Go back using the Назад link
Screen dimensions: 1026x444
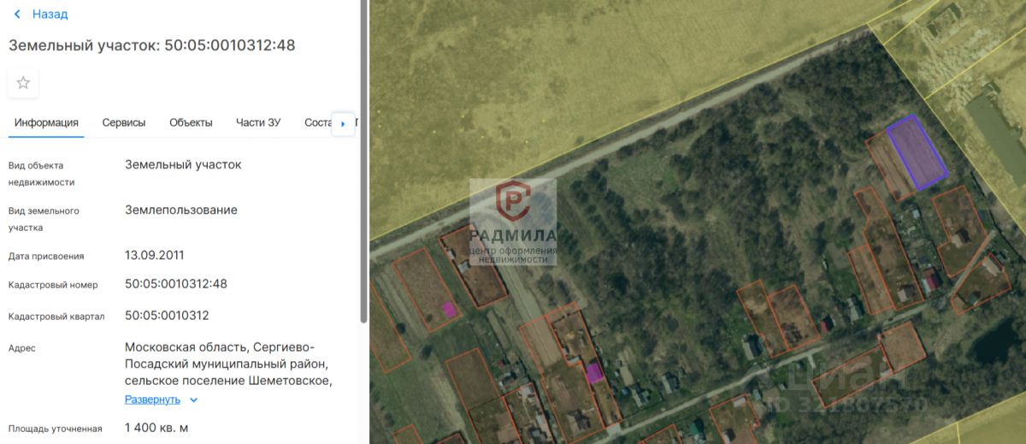[50, 15]
